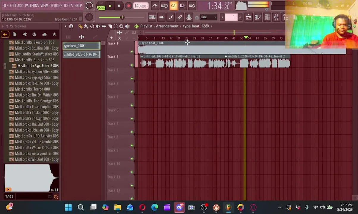Click the master volume knob beside HELP
Image resolution: width=358 pixels, height=214 pixels.
click(89, 6)
